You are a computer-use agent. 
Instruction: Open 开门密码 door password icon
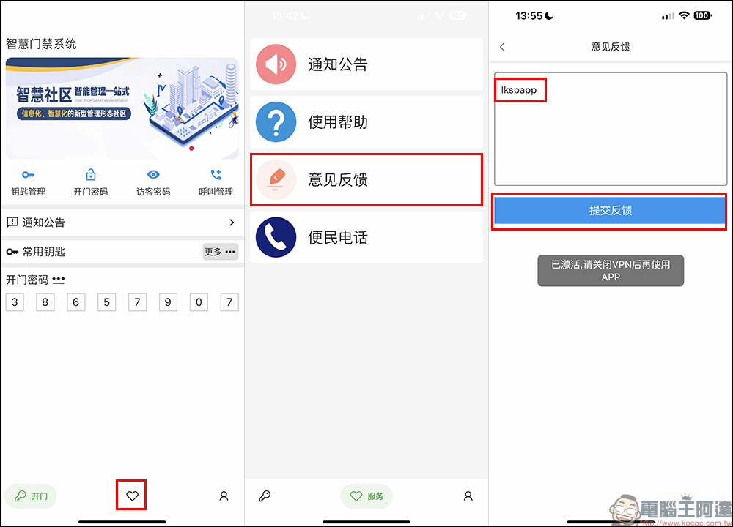pyautogui.click(x=91, y=175)
